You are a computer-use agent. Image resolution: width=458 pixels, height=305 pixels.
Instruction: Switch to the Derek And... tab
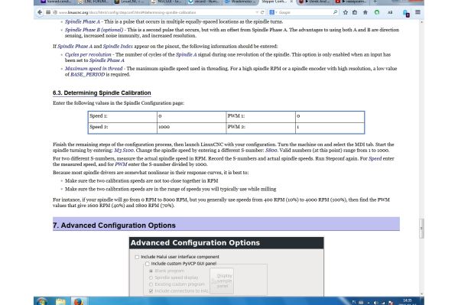click(x=315, y=2)
